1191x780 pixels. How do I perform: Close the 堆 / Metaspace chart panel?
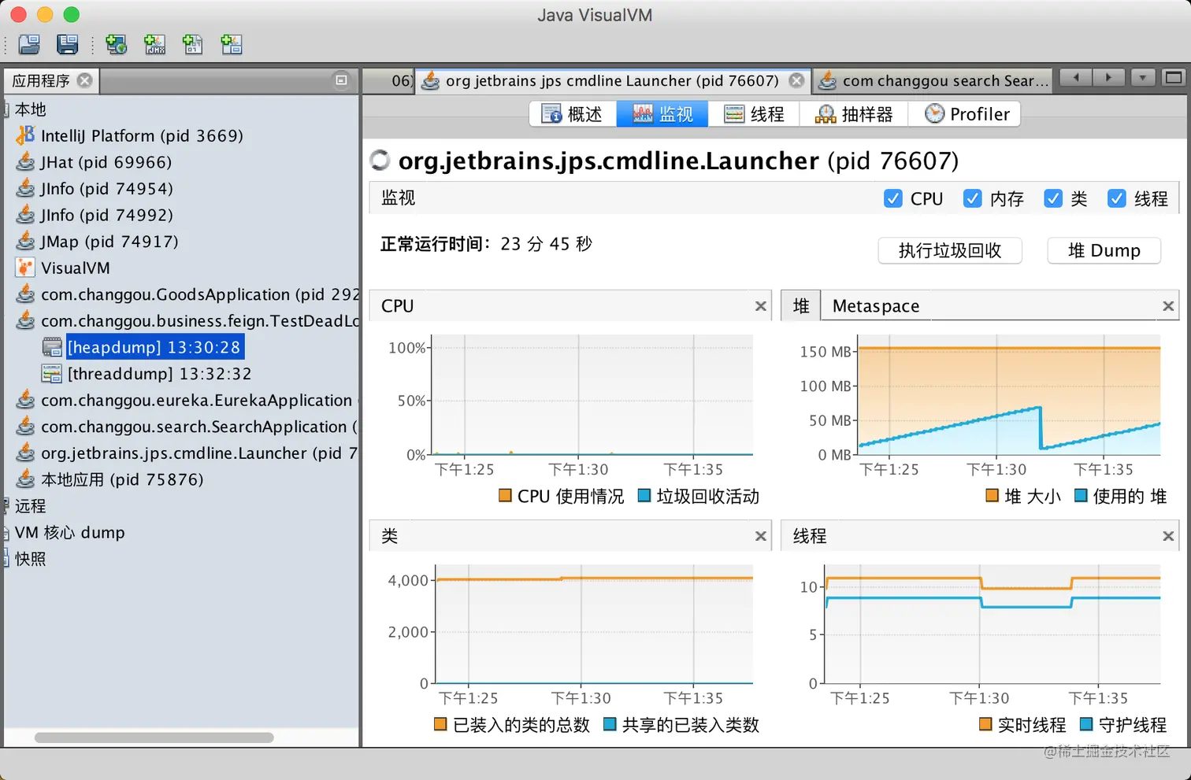[1168, 306]
